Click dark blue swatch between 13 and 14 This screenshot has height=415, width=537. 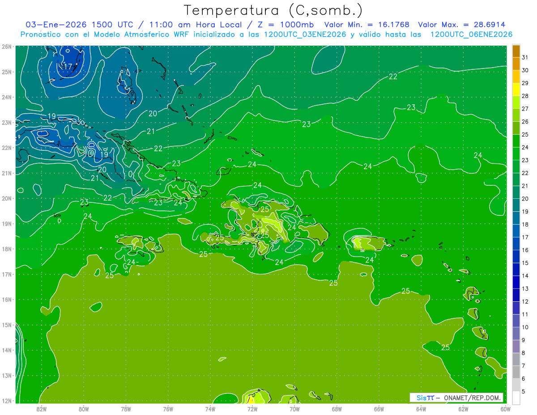pos(516,282)
